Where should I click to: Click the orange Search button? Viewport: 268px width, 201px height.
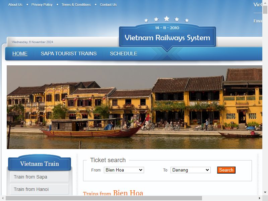[226, 170]
